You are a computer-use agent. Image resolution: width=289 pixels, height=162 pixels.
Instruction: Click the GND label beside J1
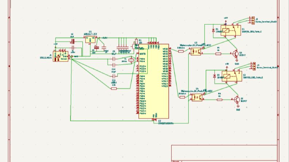pyautogui.click(x=76, y=57)
